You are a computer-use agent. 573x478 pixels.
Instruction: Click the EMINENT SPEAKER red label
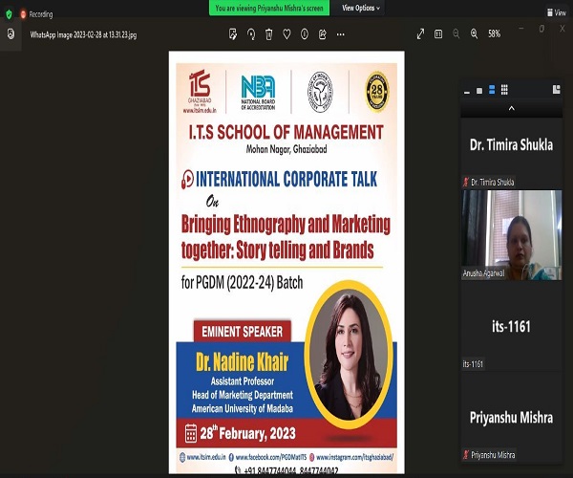pos(242,332)
